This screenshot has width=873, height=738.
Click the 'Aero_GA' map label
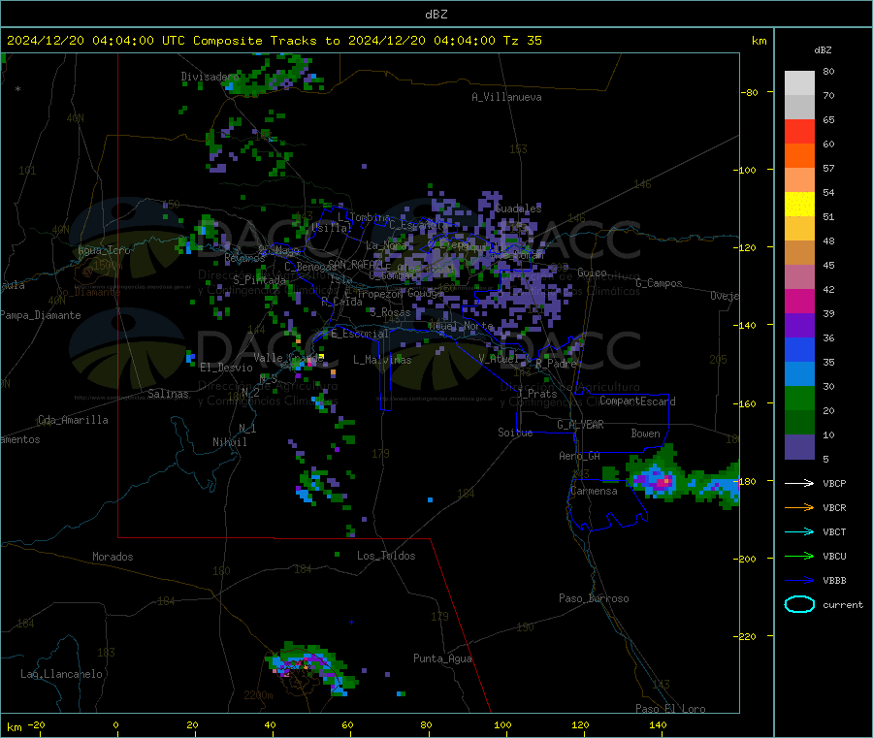pos(580,456)
